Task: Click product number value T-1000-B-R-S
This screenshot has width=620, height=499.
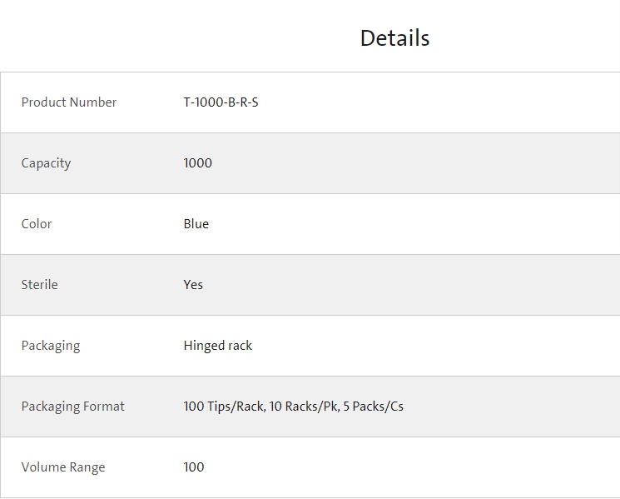Action: point(221,102)
